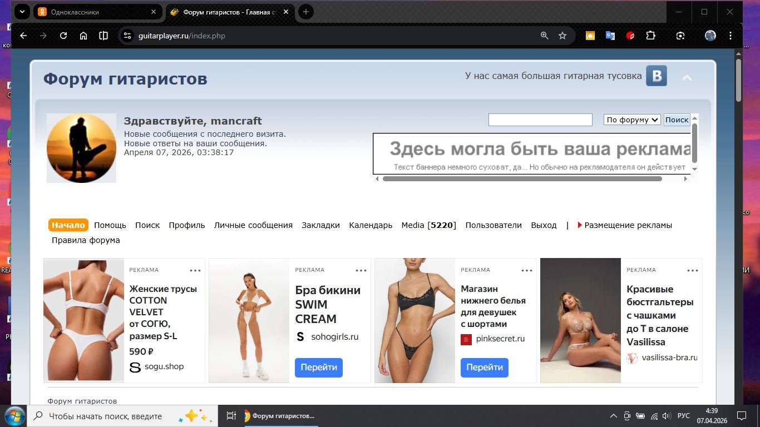The height and width of the screenshot is (427, 760).
Task: Open the yellow star extension
Action: point(590,36)
